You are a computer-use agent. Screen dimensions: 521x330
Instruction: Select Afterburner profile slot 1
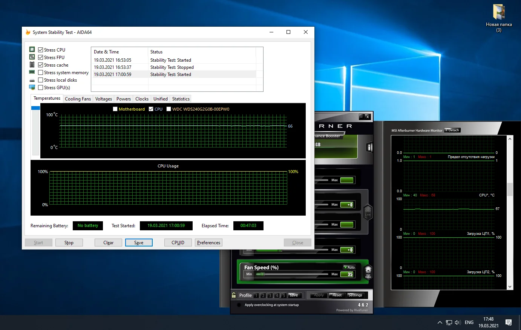point(256,295)
